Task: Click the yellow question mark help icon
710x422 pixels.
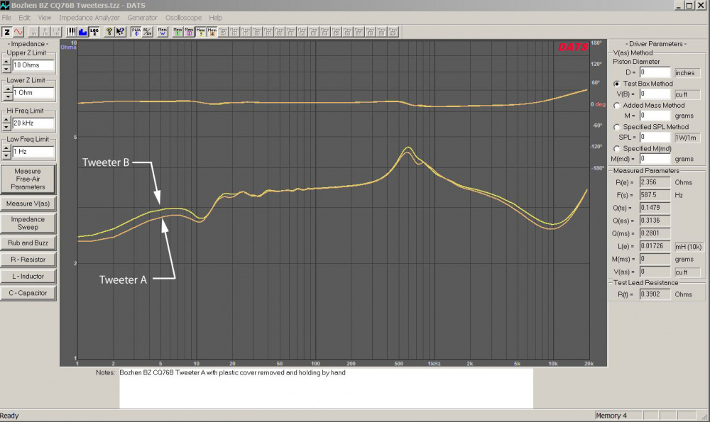Action: pyautogui.click(x=109, y=32)
